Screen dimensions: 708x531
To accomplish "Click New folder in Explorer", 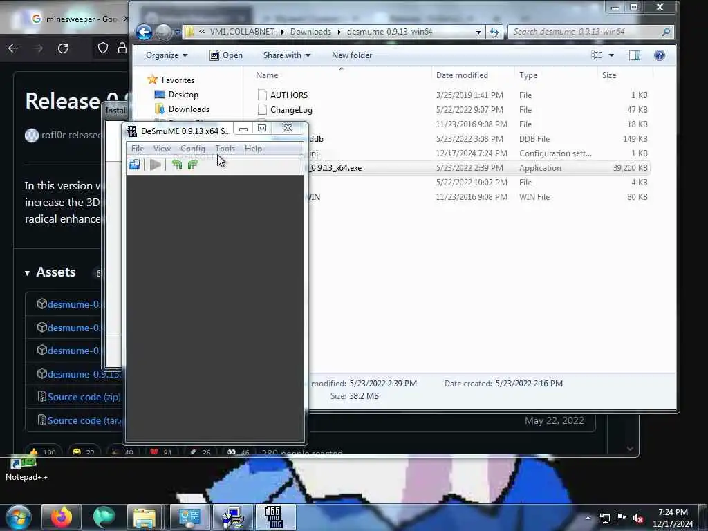I will click(352, 55).
